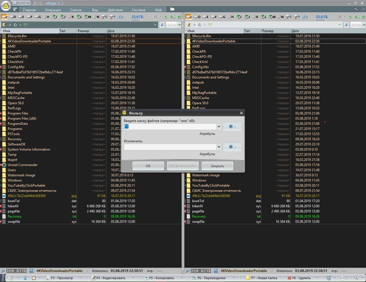
Task: Click the file mask input field
Action: coord(170,127)
